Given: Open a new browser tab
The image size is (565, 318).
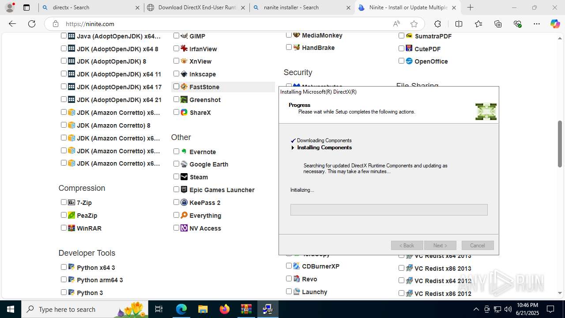Looking at the screenshot, I should (471, 8).
